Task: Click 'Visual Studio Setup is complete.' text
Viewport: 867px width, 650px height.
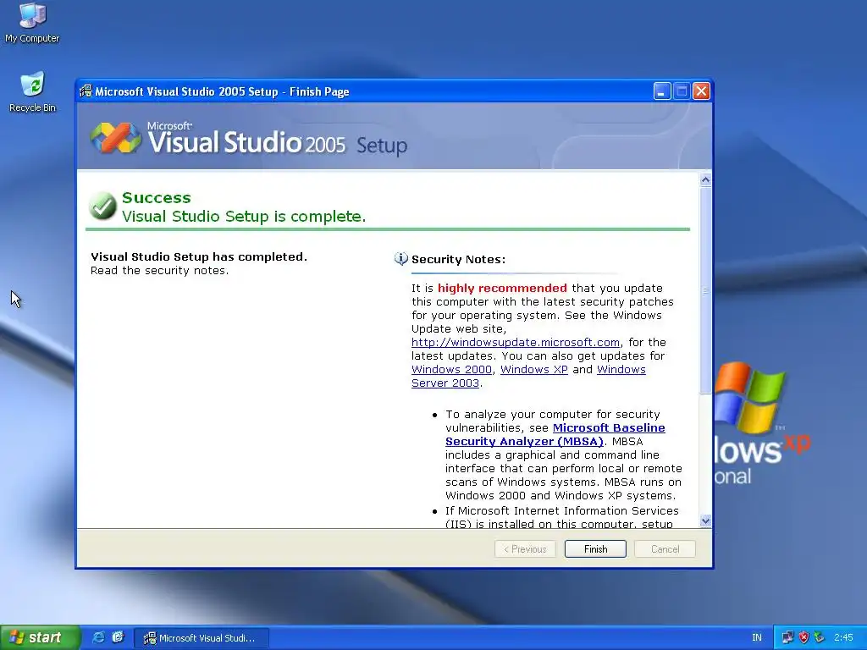Action: tap(244, 216)
